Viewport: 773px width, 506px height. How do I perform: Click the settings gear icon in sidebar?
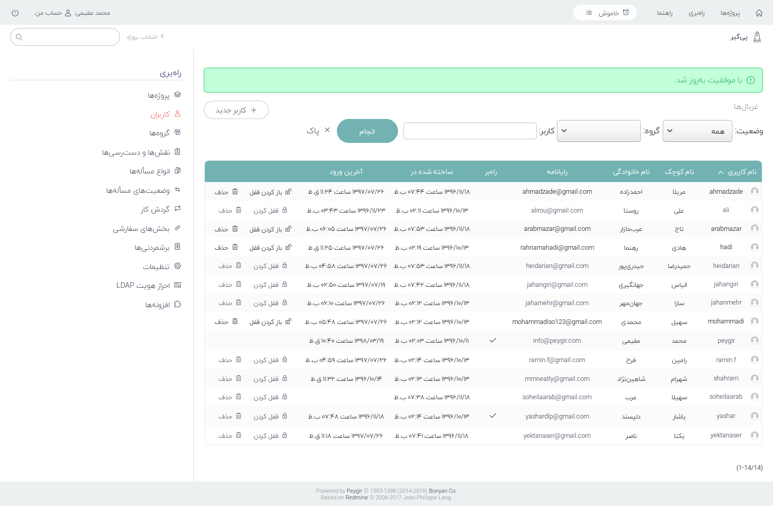pyautogui.click(x=177, y=266)
